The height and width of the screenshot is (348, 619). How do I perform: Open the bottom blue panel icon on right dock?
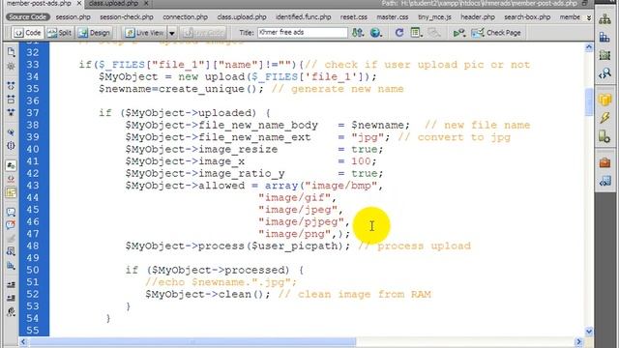tap(604, 181)
